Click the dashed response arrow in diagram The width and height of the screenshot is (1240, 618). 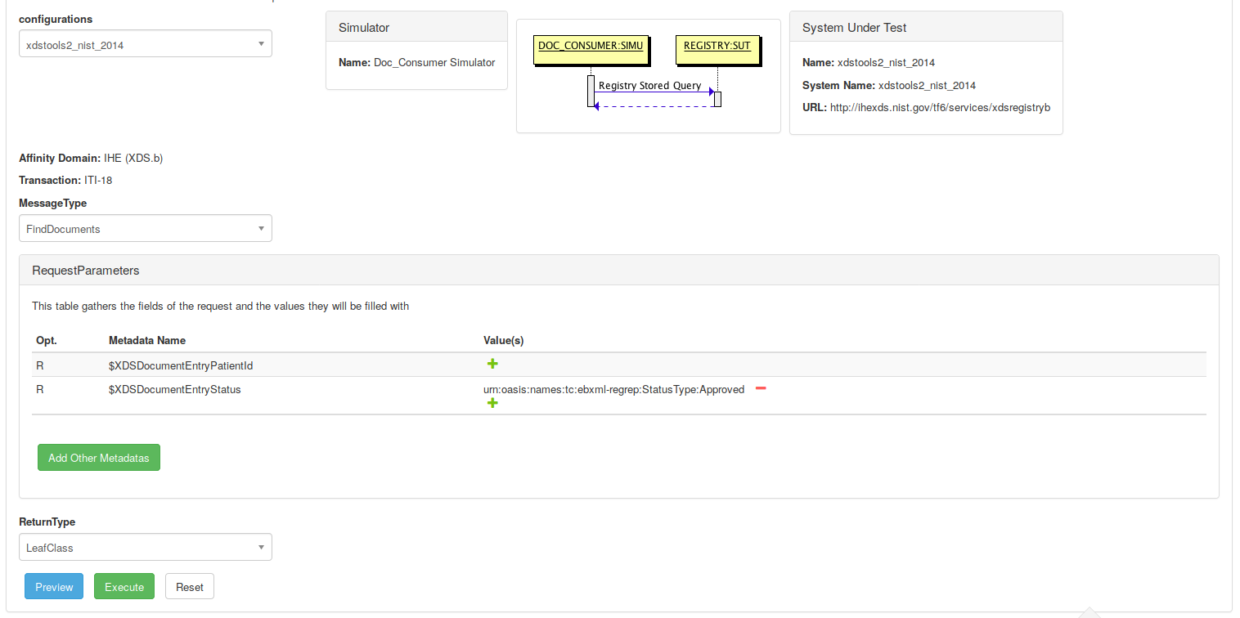654,106
